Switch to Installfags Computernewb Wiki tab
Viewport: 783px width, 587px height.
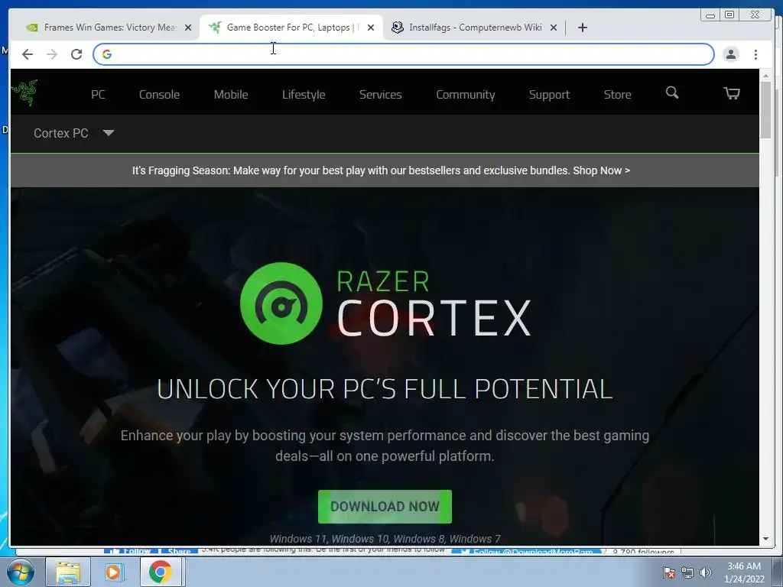tap(473, 28)
